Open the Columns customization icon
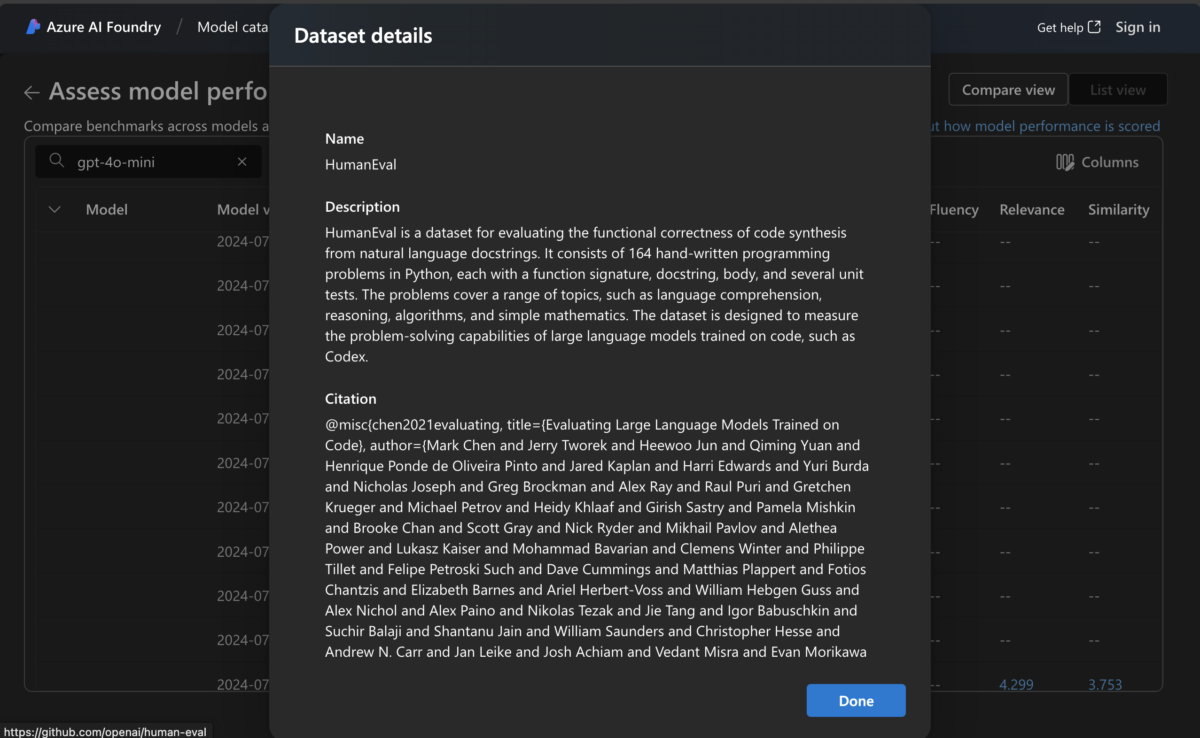 [1065, 162]
